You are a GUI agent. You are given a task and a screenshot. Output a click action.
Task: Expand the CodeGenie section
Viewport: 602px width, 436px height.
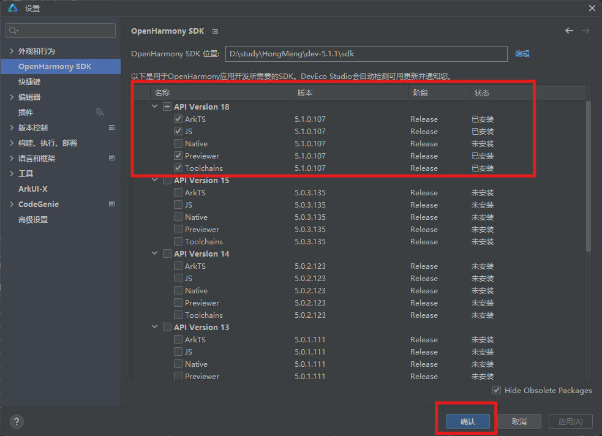pos(12,204)
